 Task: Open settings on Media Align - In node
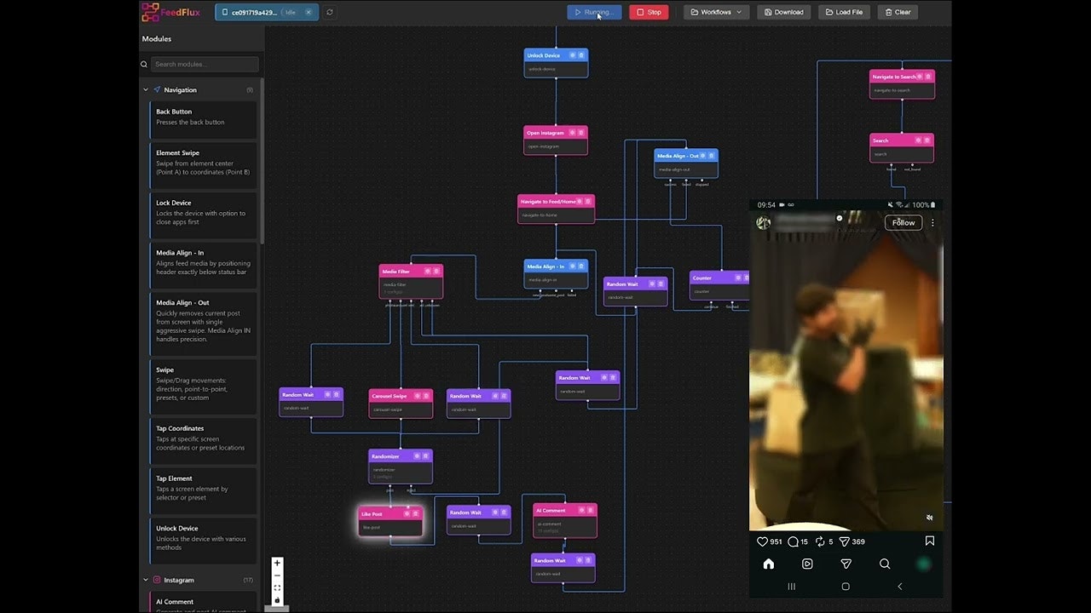(573, 266)
